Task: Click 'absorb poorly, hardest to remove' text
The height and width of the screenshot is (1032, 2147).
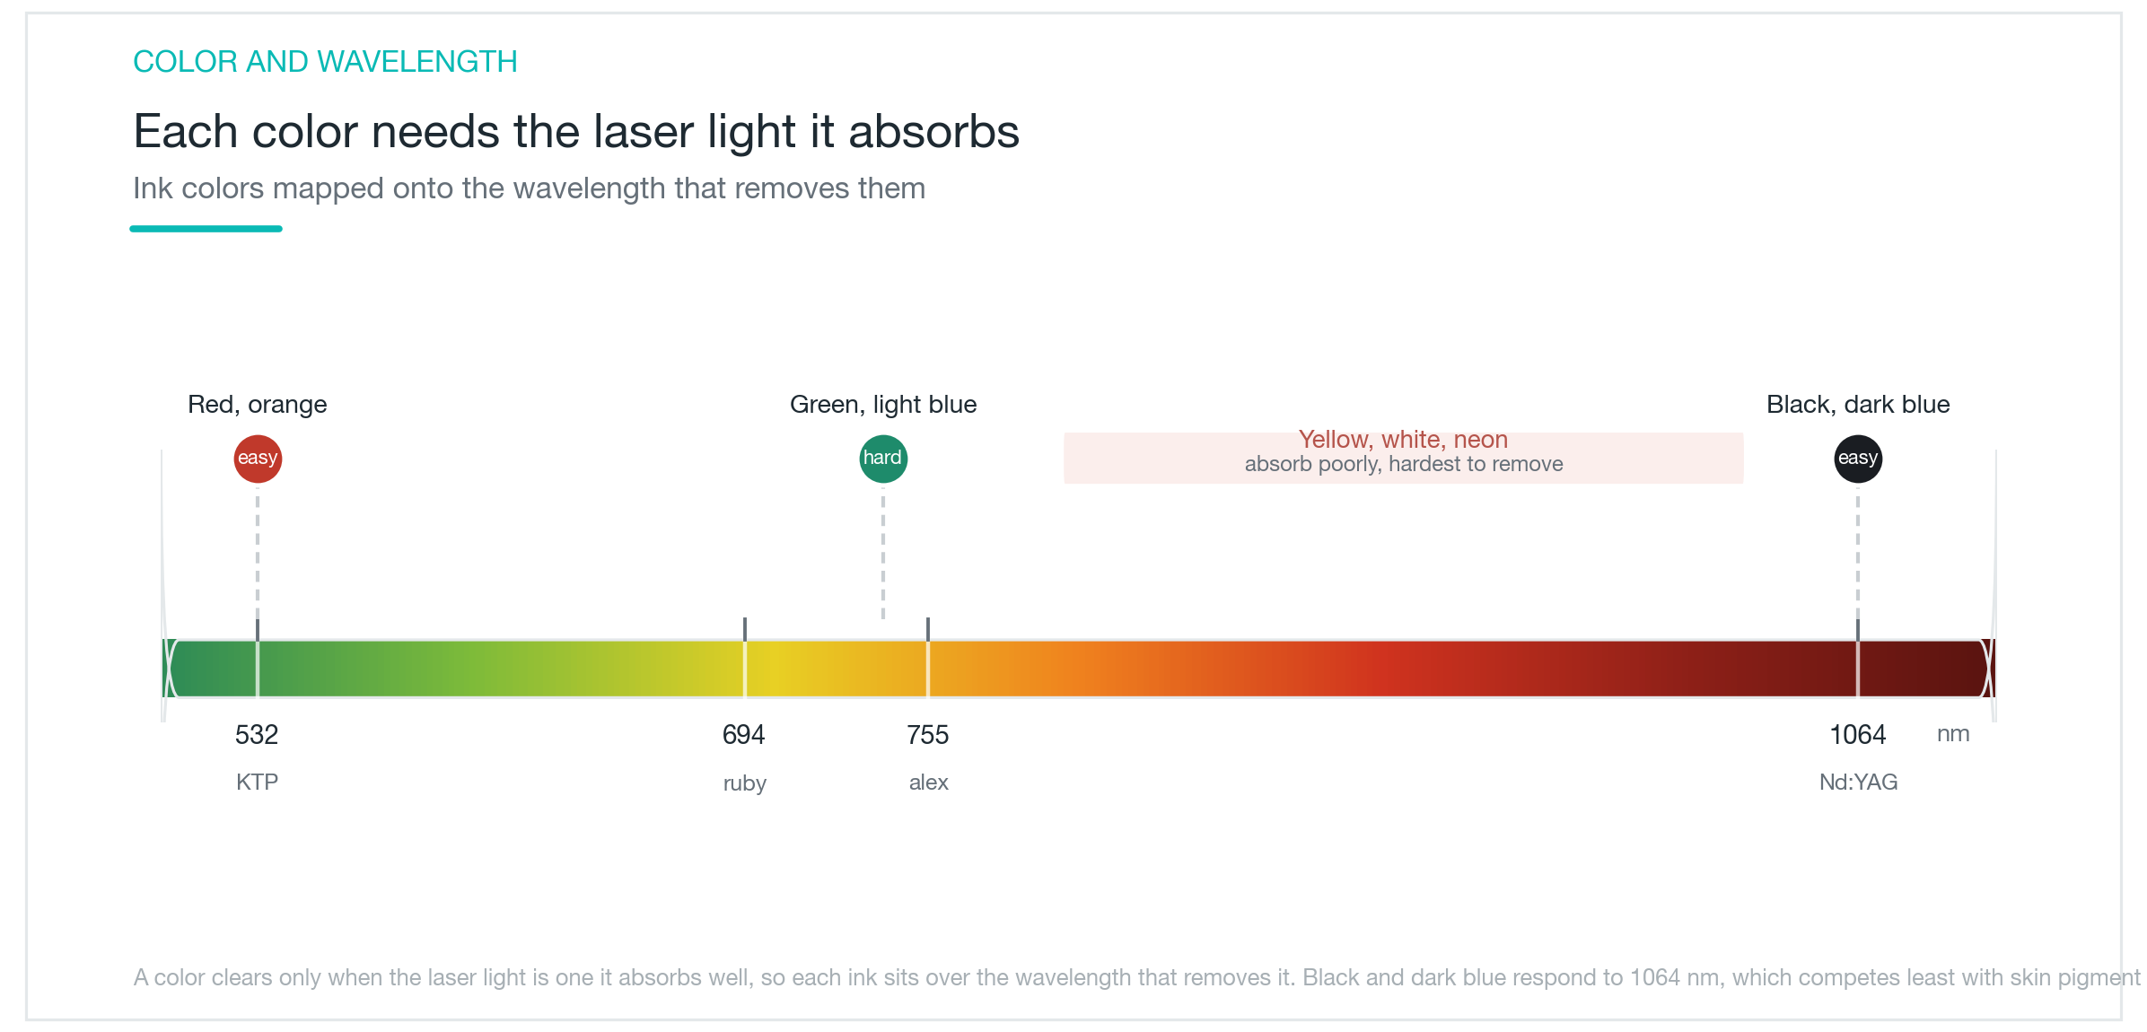Action: pyautogui.click(x=1404, y=464)
